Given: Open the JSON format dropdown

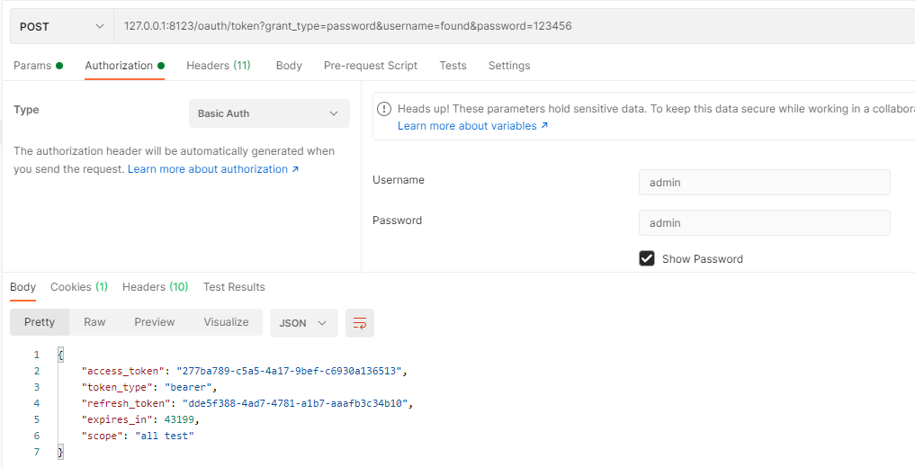Looking at the screenshot, I should (x=303, y=323).
